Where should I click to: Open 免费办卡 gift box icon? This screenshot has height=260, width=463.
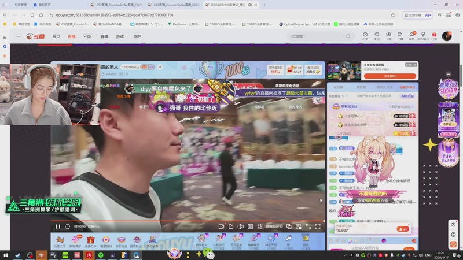point(91,241)
